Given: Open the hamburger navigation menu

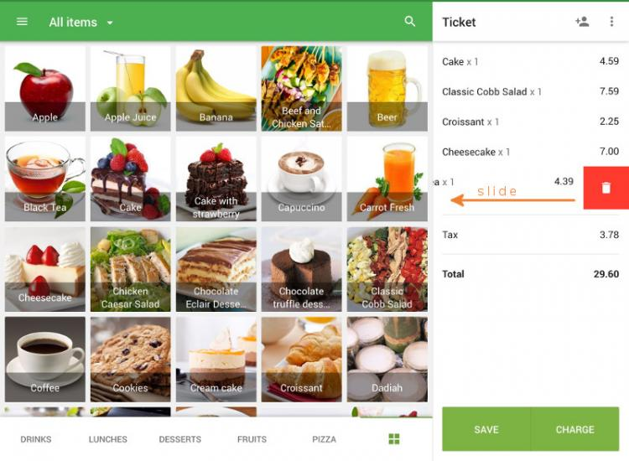Looking at the screenshot, I should 22,22.
